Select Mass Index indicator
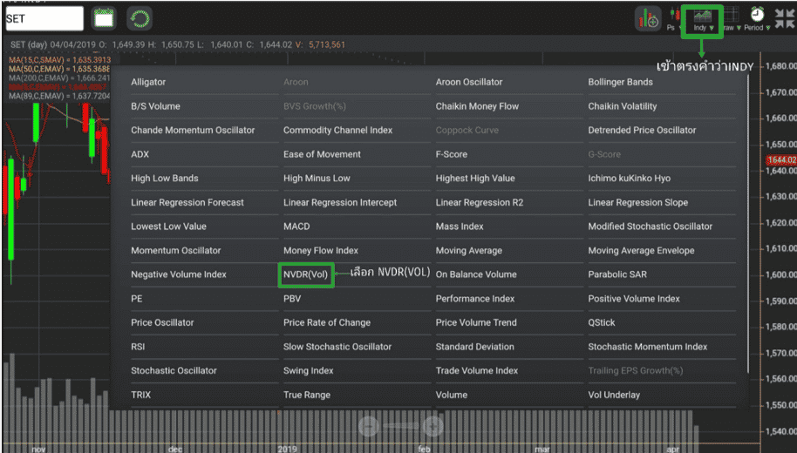 [x=460, y=226]
